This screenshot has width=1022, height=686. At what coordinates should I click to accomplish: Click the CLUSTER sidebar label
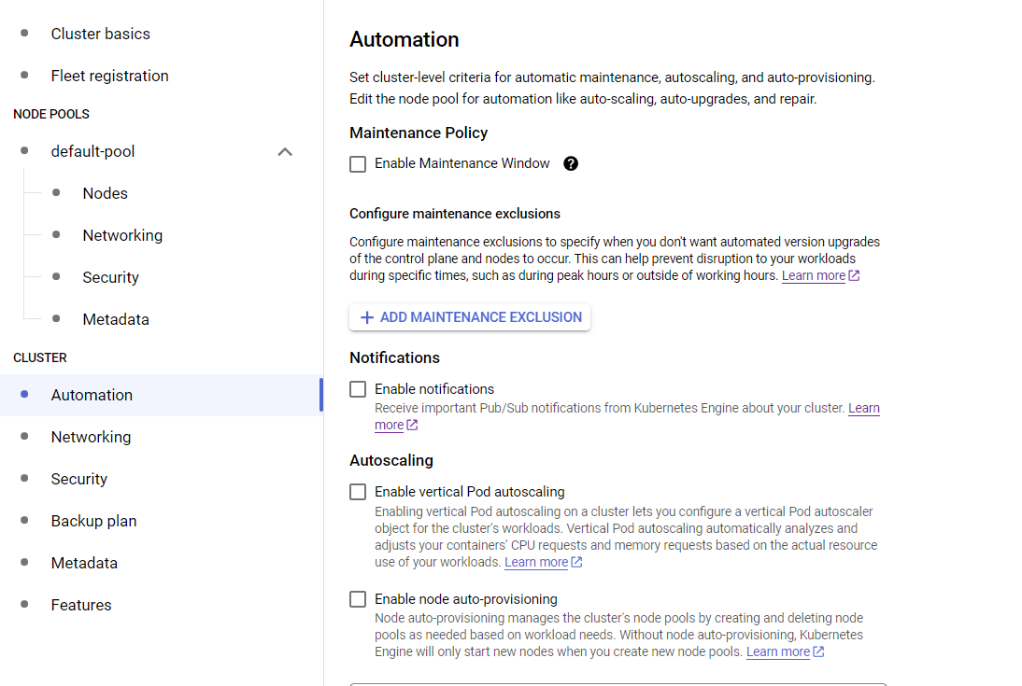click(40, 357)
